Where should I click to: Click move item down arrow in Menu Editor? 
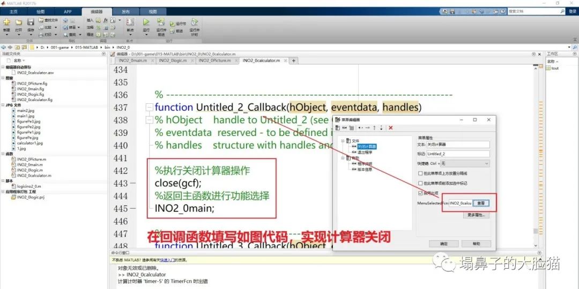point(382,127)
